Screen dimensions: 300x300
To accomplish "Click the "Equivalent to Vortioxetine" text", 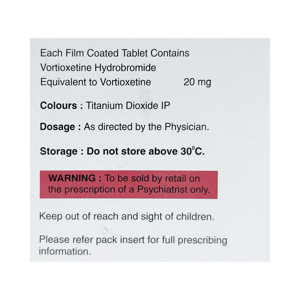I will tap(96, 82).
